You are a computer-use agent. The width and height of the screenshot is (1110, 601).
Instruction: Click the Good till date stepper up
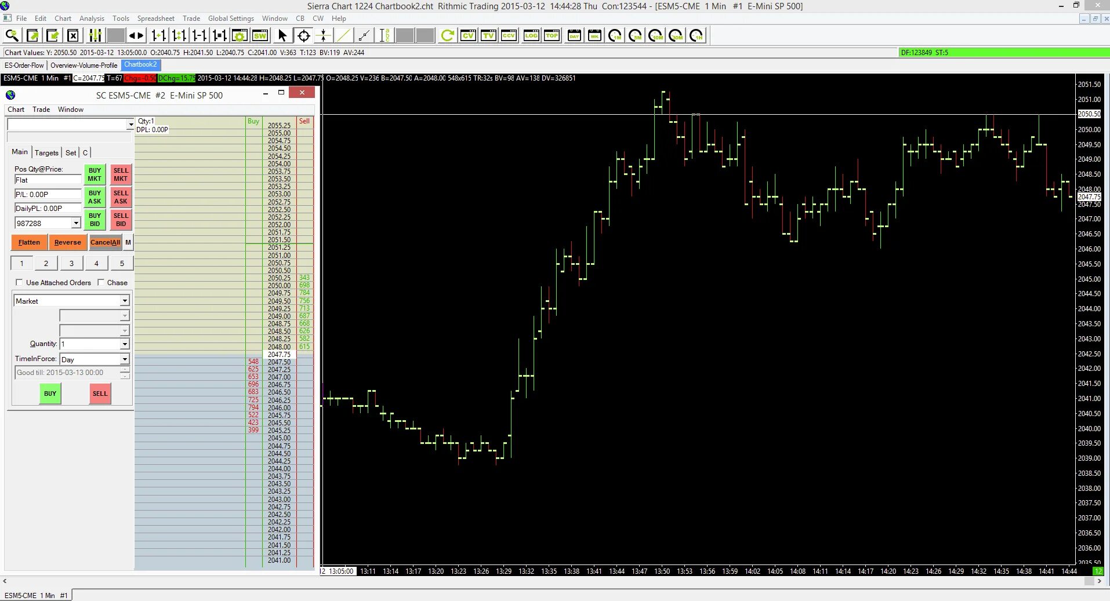coord(125,369)
